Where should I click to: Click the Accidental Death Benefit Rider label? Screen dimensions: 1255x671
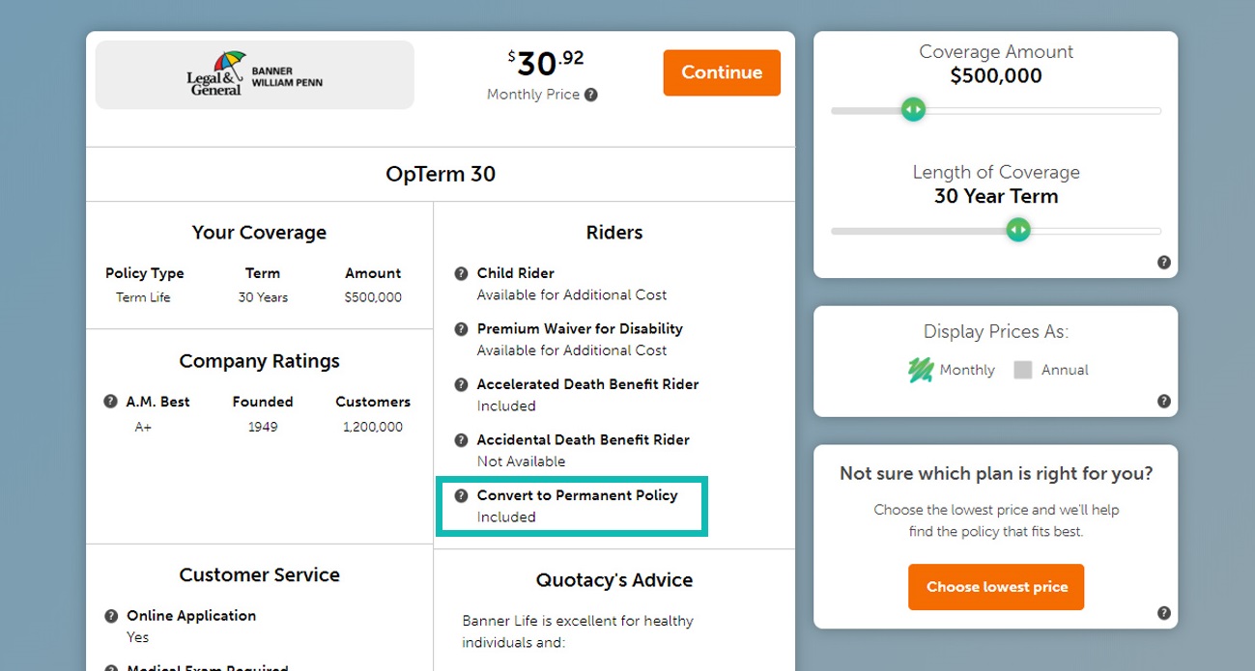(584, 440)
